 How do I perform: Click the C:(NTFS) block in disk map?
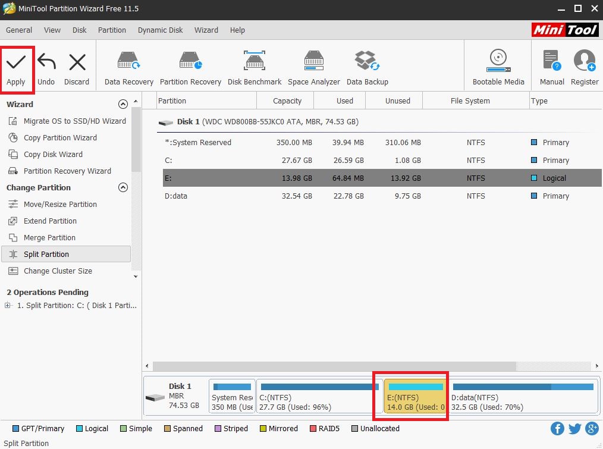coord(319,396)
